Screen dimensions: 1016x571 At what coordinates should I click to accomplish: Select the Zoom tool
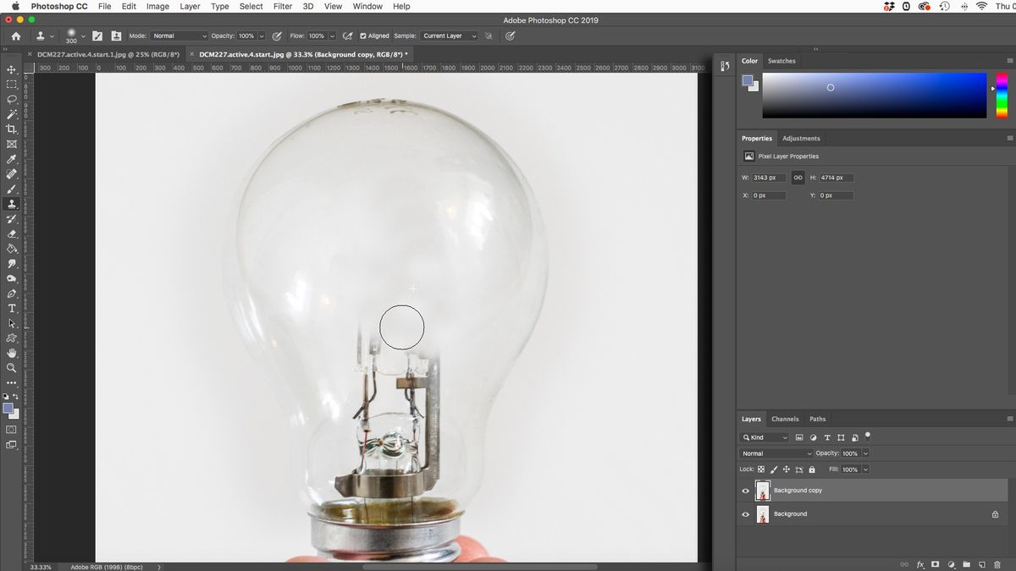pos(11,367)
